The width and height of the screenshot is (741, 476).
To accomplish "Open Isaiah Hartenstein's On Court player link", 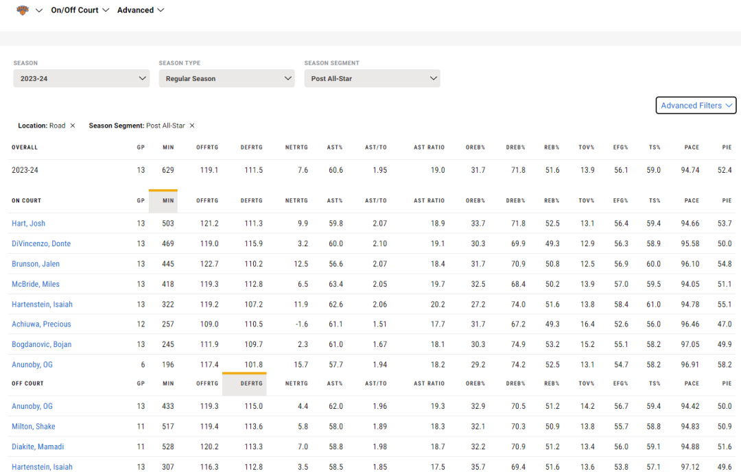I will point(42,305).
